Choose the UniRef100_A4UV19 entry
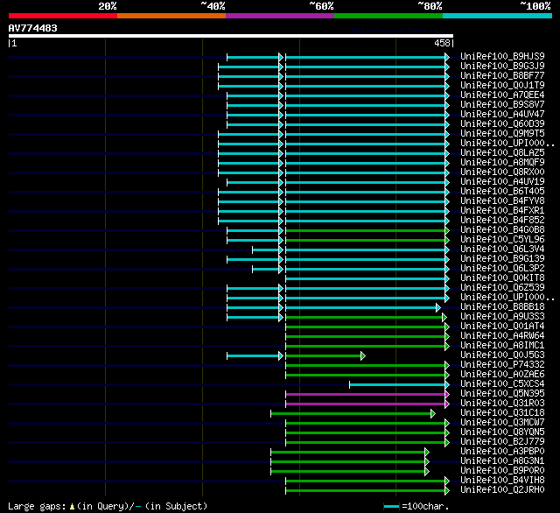560x513 pixels. (502, 182)
